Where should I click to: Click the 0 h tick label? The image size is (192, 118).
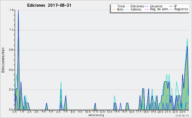(15, 112)
